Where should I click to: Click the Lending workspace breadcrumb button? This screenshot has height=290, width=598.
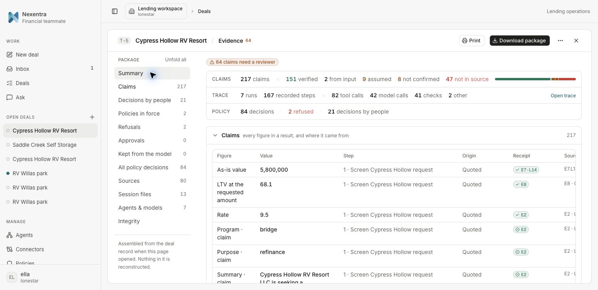point(156,11)
